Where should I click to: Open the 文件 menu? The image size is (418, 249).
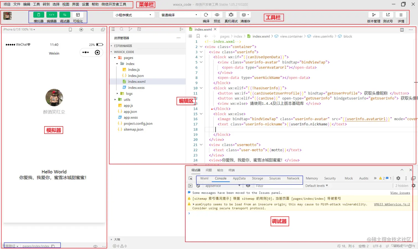click(x=17, y=4)
